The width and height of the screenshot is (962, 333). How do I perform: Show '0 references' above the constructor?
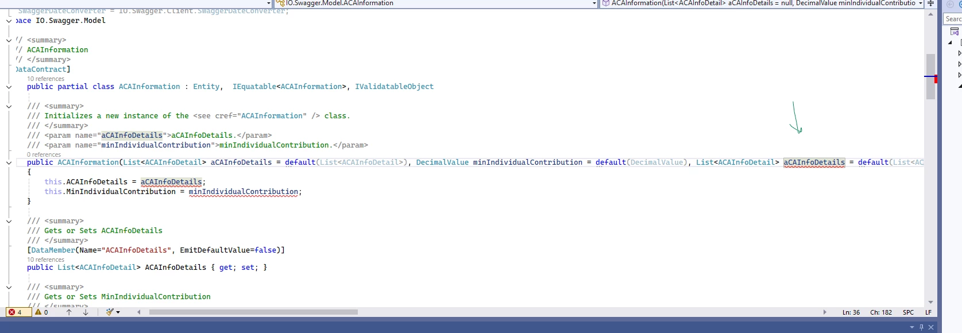pyautogui.click(x=44, y=154)
